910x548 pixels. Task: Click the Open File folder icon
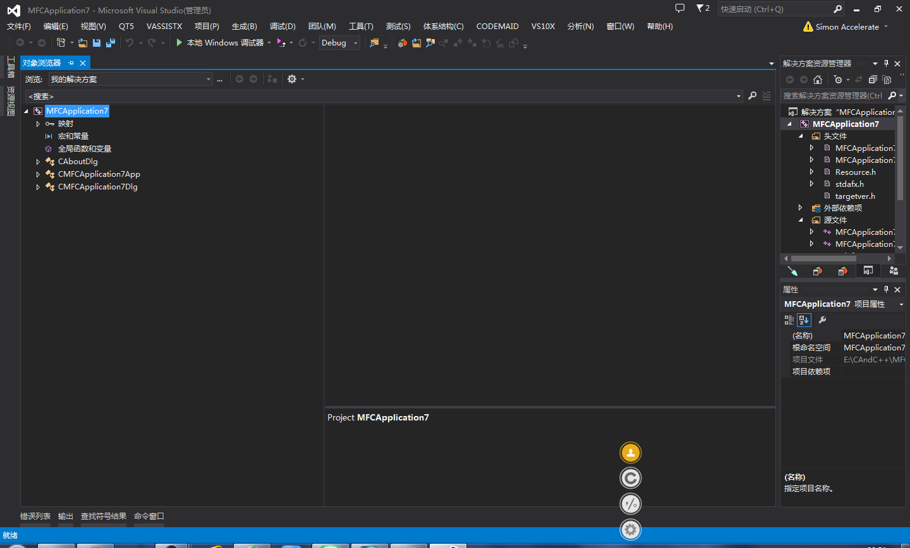pos(83,43)
